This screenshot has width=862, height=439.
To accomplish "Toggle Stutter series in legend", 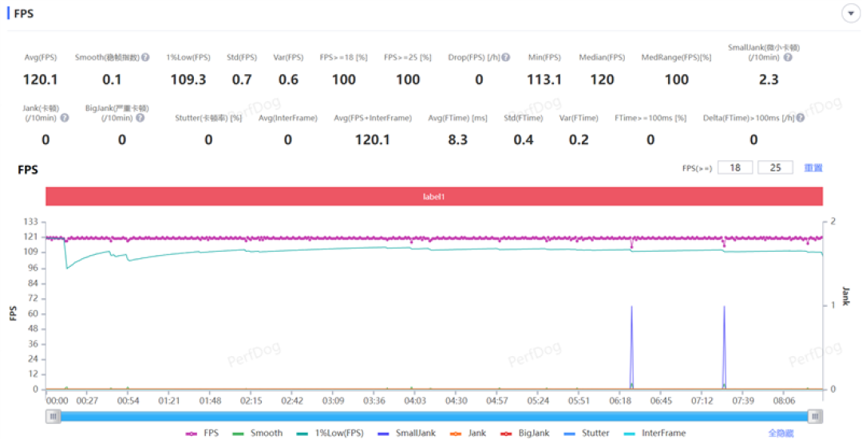I will pos(586,433).
